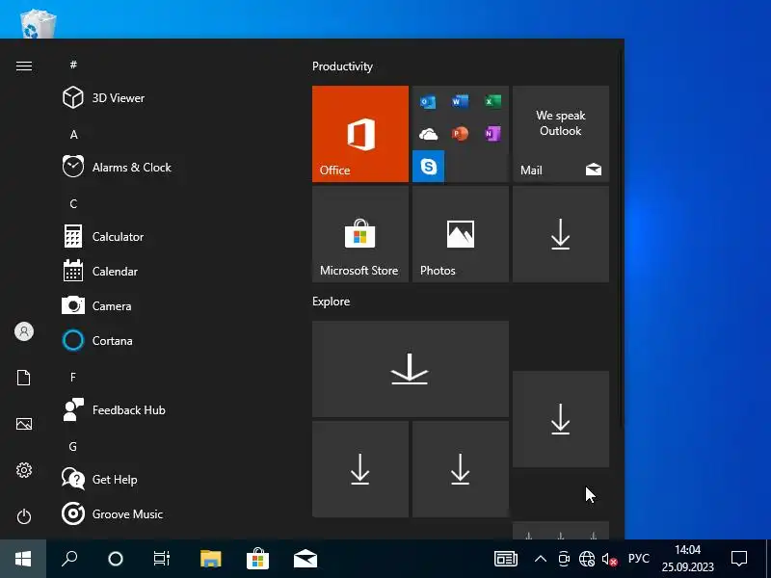Open the Recycle Bin on desktop

[x=39, y=23]
